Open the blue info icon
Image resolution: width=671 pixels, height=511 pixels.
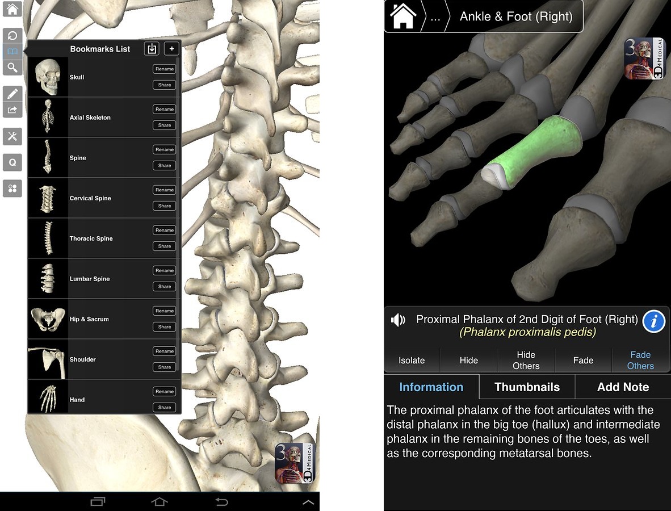[x=653, y=321]
